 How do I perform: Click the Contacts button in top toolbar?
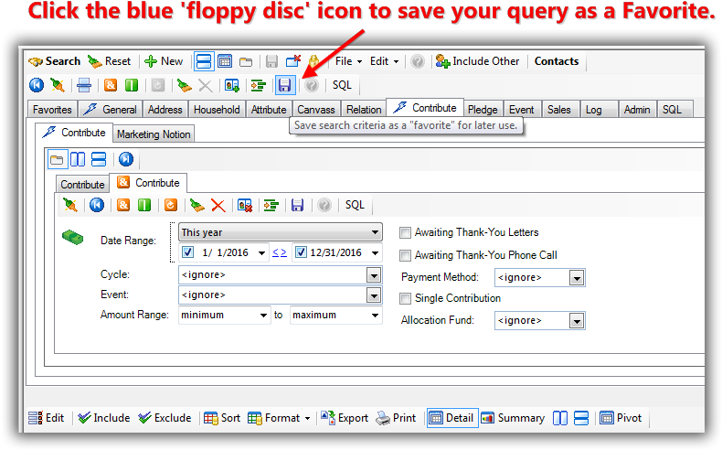(x=557, y=61)
